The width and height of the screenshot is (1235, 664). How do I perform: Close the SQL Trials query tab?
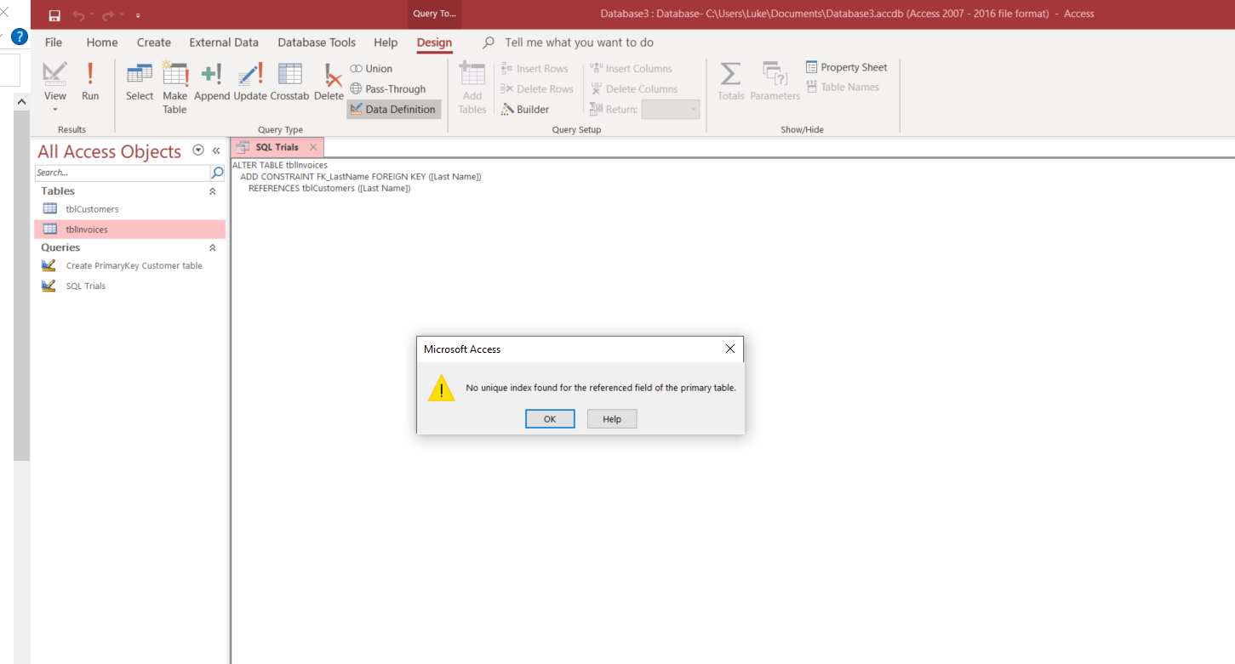[313, 147]
